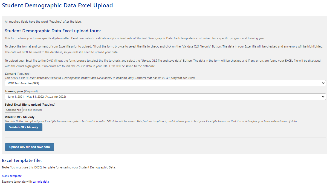Image resolution: width=327 pixels, height=187 pixels.
Task: Click the Excel template file heading
Action: point(22,161)
